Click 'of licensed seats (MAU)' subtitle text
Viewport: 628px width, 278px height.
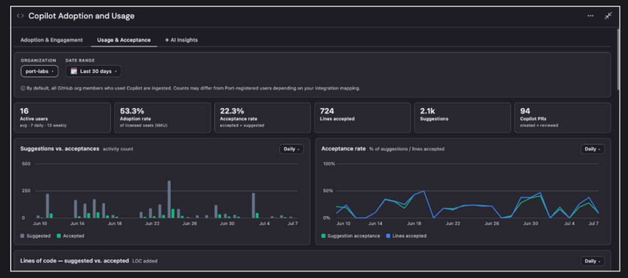[144, 125]
